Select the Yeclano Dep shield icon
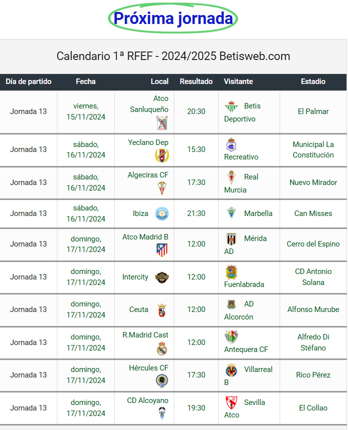This screenshot has height=430, width=348. [x=162, y=155]
